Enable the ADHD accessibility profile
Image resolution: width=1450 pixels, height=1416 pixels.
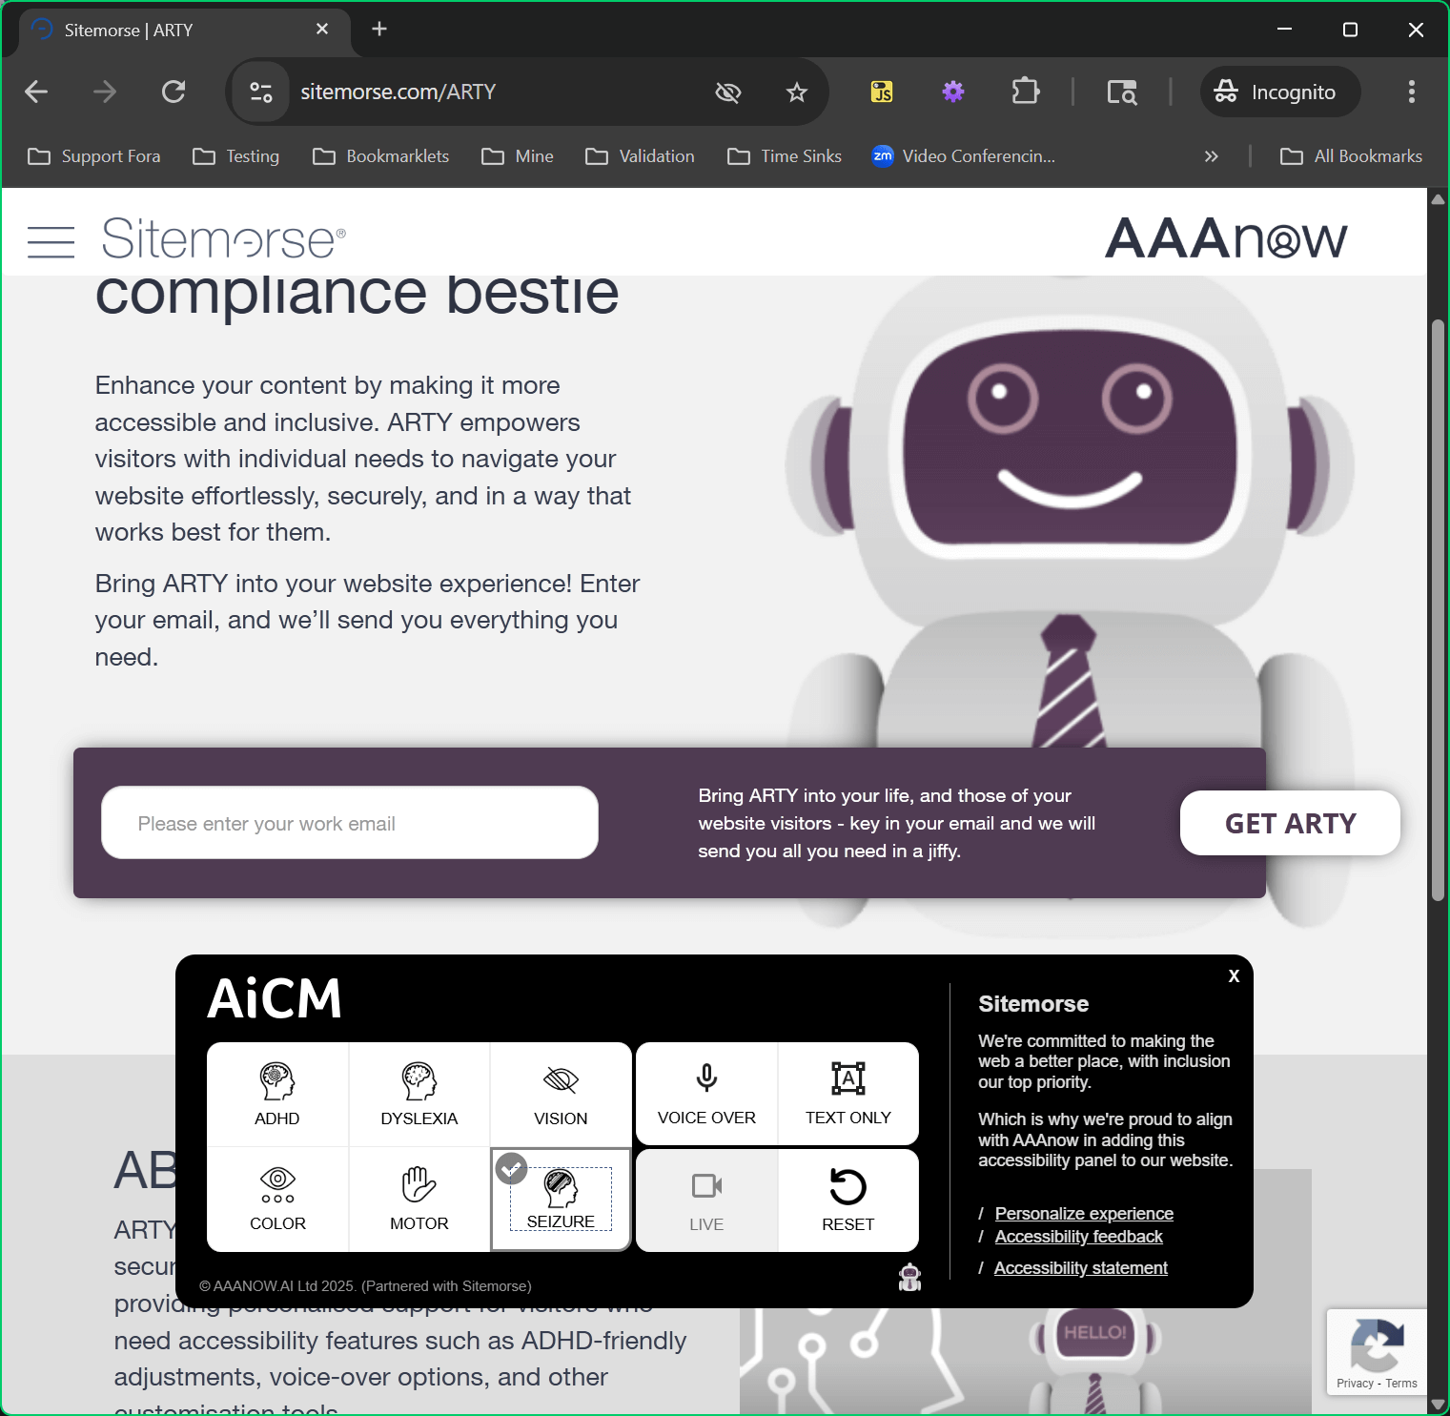[277, 1094]
